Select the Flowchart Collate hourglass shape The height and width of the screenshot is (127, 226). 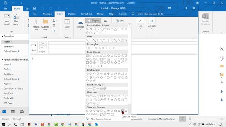[108, 99]
